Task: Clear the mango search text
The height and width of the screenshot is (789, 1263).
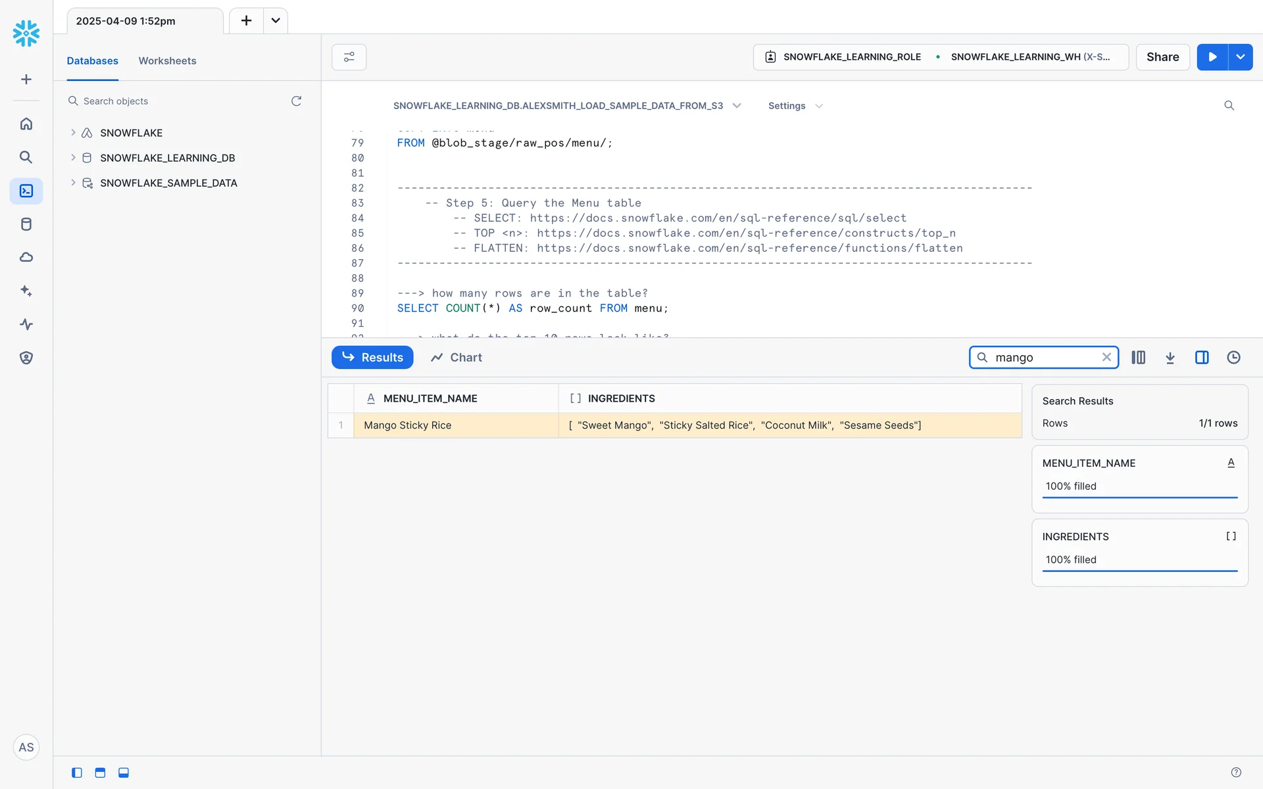Action: click(x=1106, y=357)
